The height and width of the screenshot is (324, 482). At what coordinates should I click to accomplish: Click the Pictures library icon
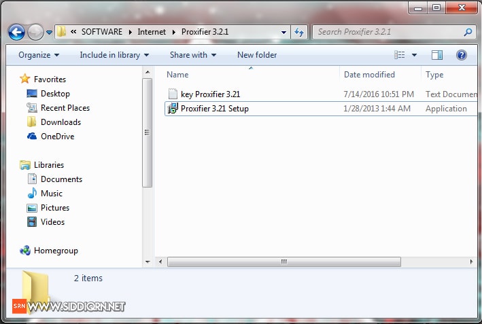click(x=32, y=208)
